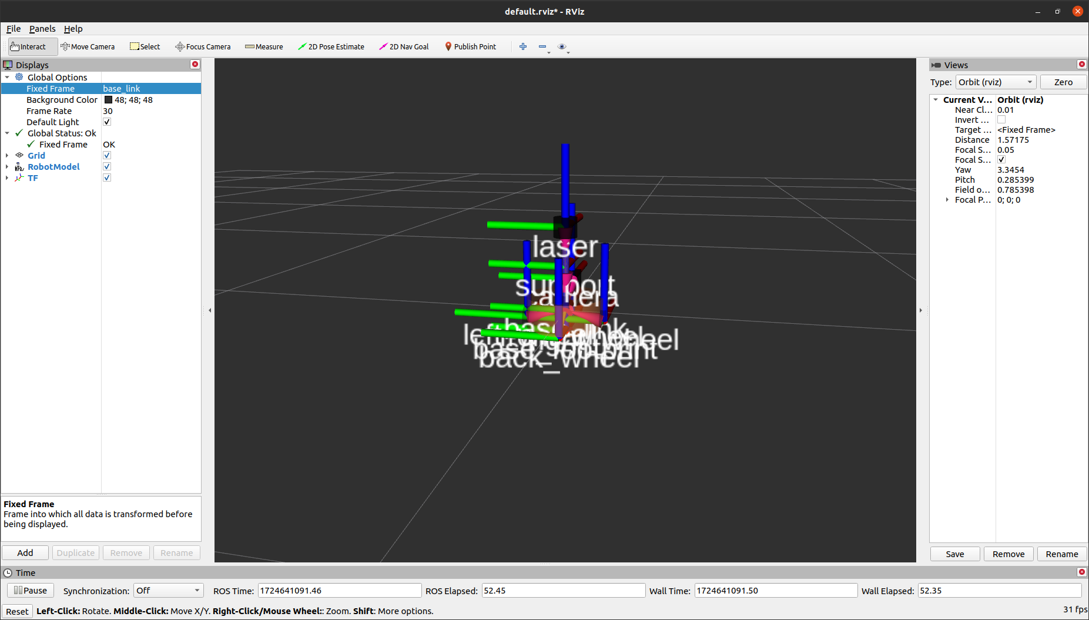Click the Zero view button
Image resolution: width=1089 pixels, height=620 pixels.
[x=1063, y=82]
